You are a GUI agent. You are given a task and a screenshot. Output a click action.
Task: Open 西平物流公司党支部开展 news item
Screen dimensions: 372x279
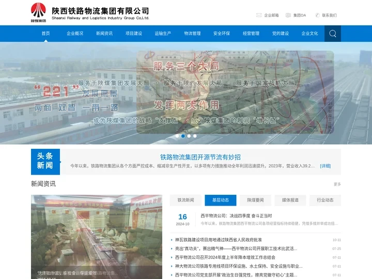[236, 275]
